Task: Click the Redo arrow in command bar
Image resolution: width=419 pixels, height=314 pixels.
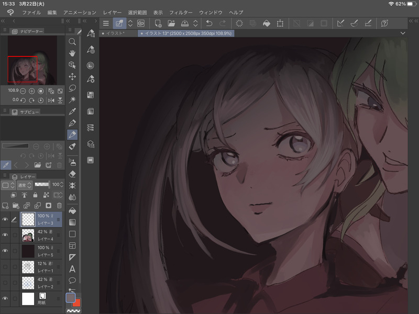Action: coord(222,24)
